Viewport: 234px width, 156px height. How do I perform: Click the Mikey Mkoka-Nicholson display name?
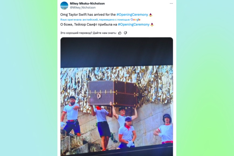tap(87, 4)
